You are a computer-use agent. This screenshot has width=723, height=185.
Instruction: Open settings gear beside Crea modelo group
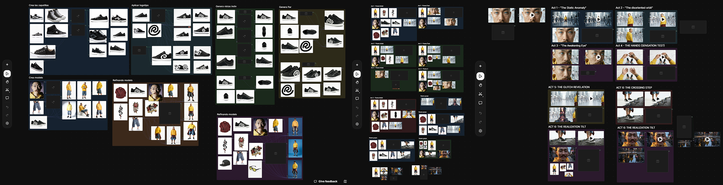point(7,123)
